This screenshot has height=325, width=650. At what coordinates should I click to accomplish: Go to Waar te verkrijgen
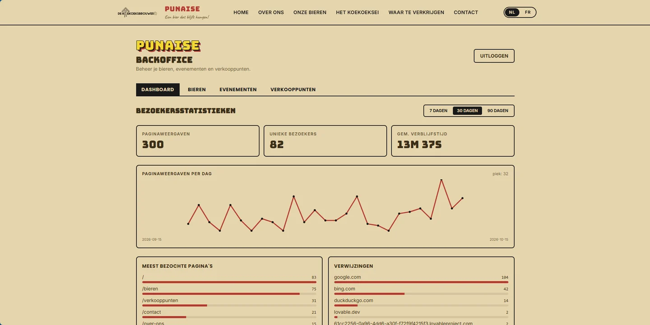pyautogui.click(x=416, y=13)
